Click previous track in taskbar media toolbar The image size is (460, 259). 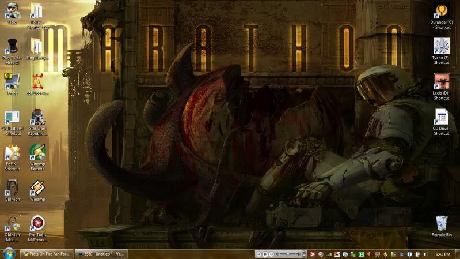(258, 254)
